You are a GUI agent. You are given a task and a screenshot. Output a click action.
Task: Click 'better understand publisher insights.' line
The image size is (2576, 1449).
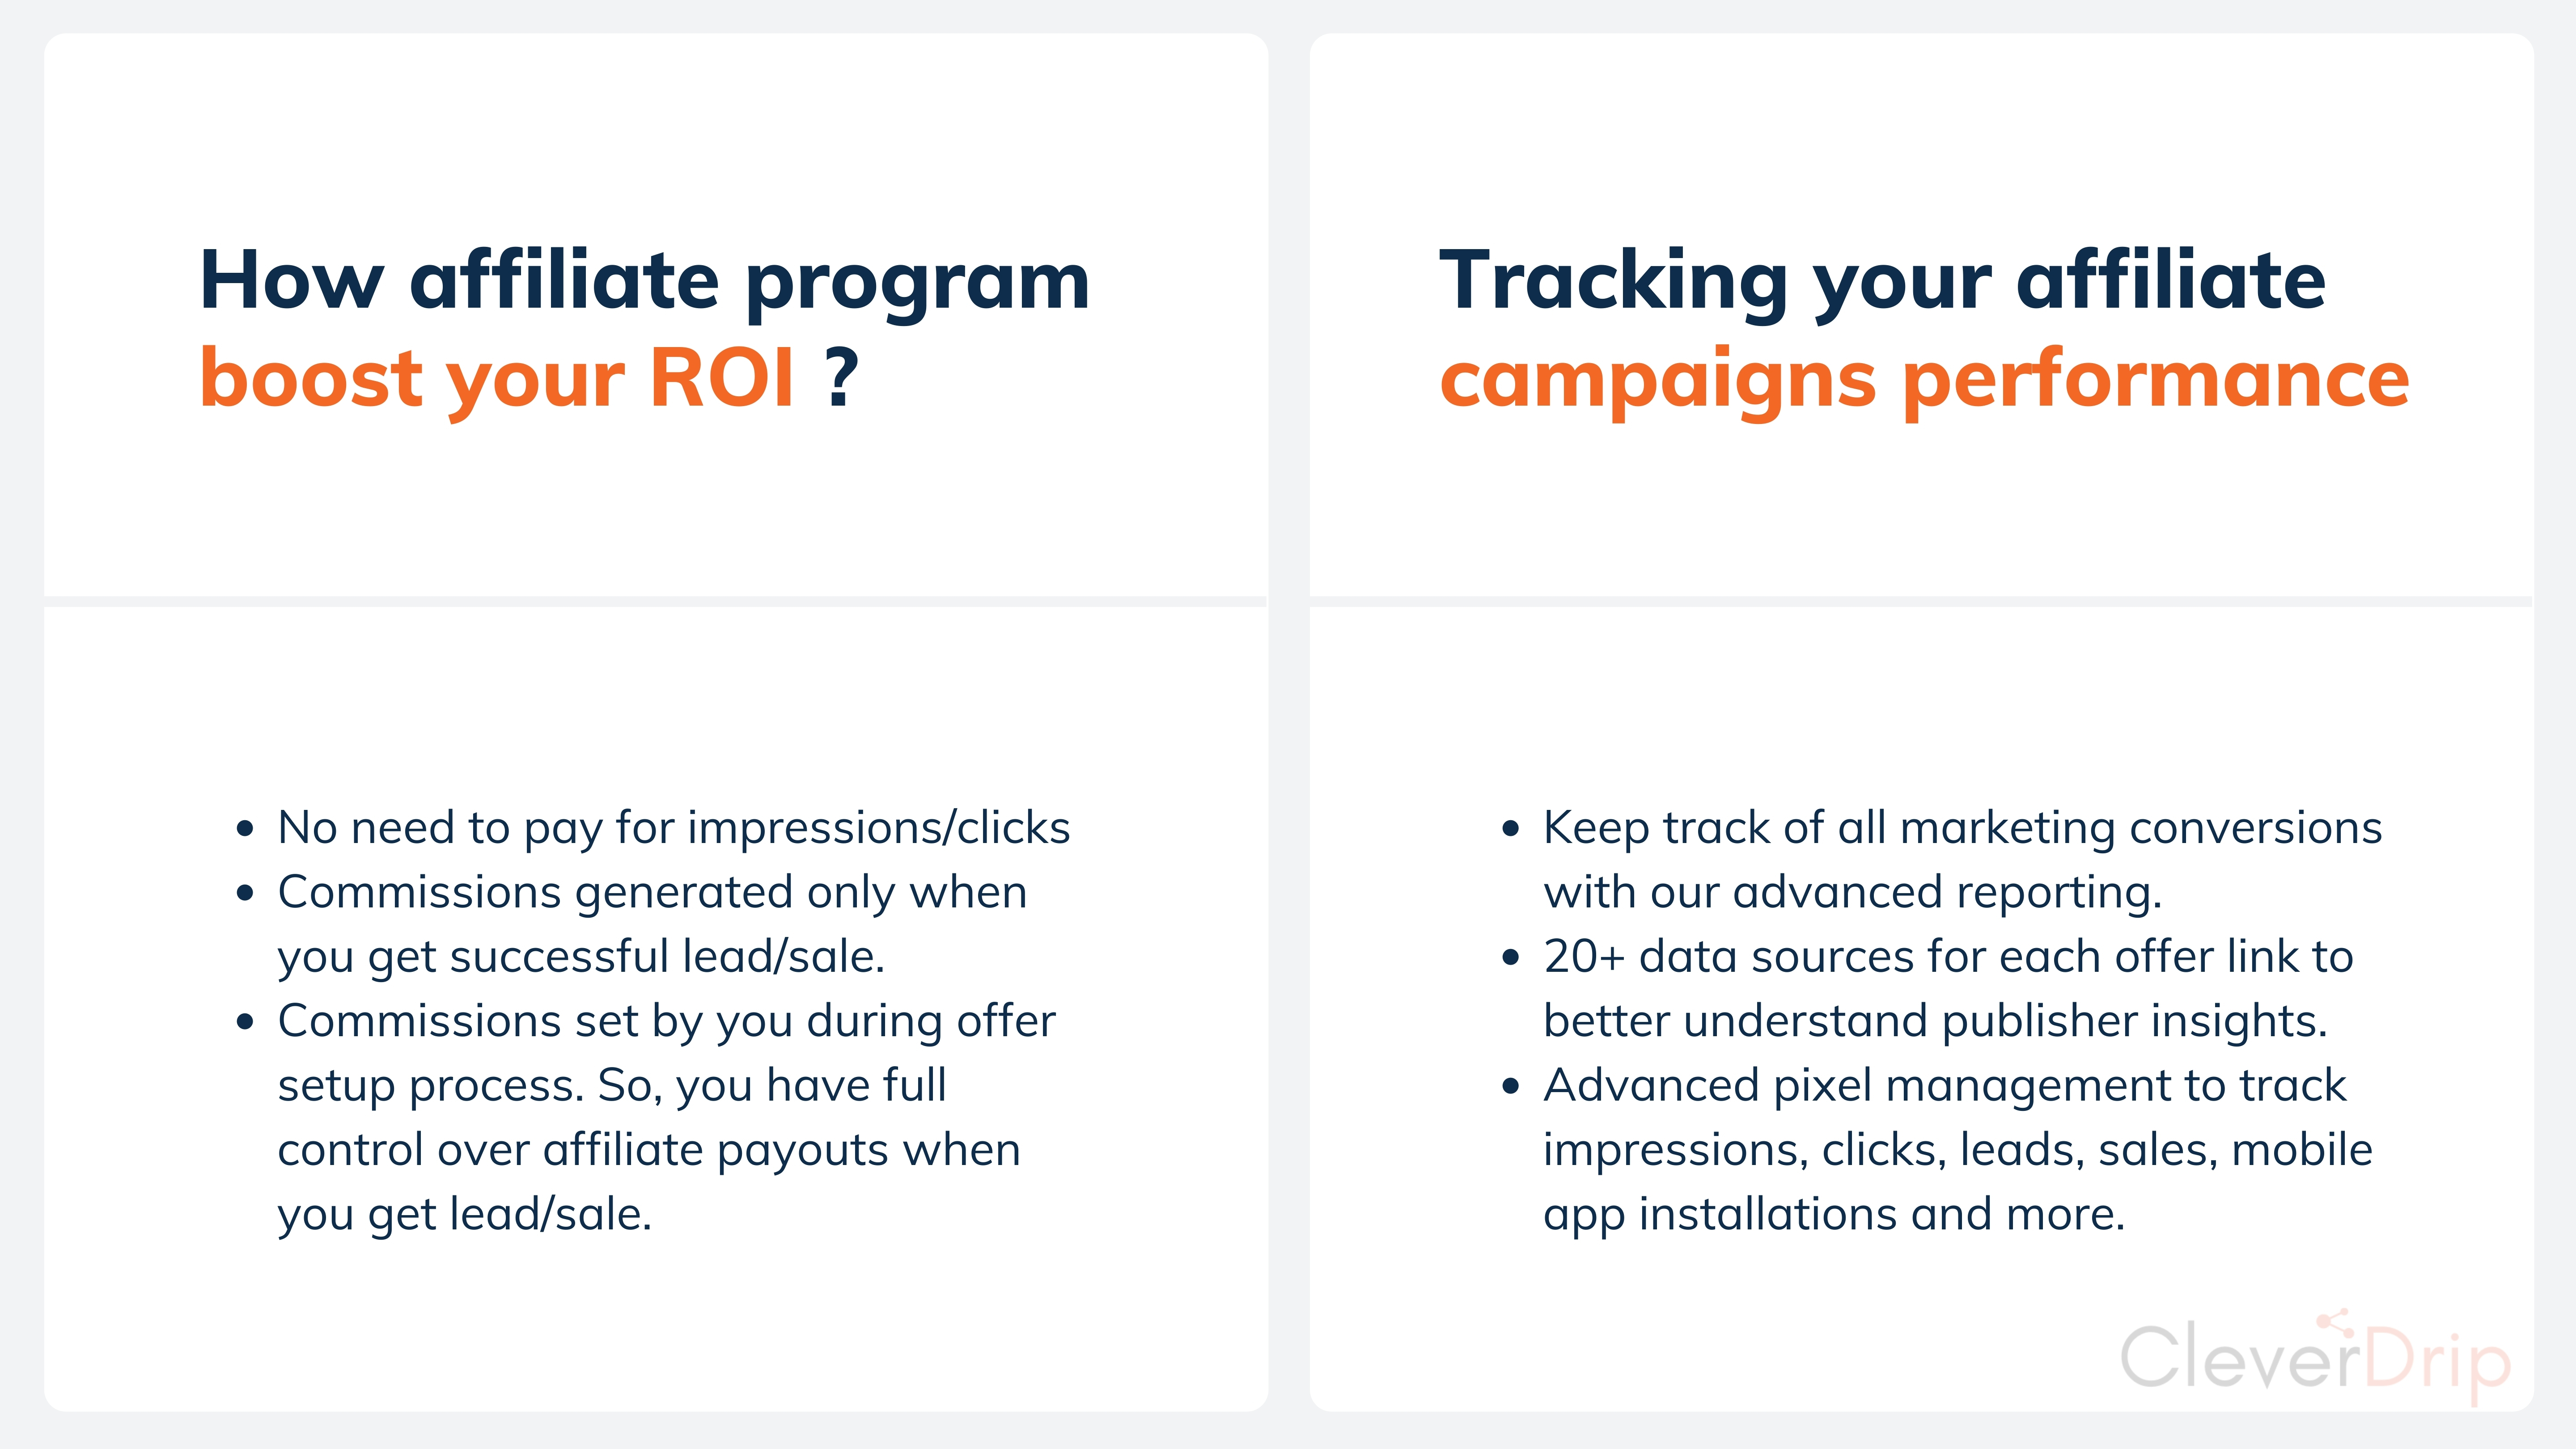[x=1935, y=1021]
